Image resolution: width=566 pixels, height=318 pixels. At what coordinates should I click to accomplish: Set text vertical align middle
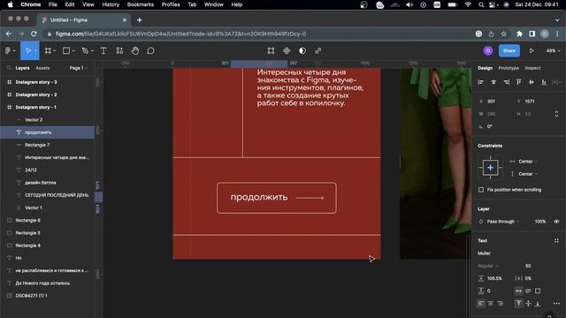pyautogui.click(x=528, y=304)
